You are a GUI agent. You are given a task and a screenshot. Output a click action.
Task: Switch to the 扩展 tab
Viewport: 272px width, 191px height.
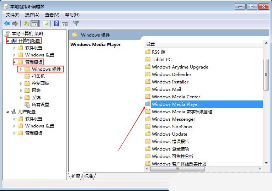click(x=75, y=176)
